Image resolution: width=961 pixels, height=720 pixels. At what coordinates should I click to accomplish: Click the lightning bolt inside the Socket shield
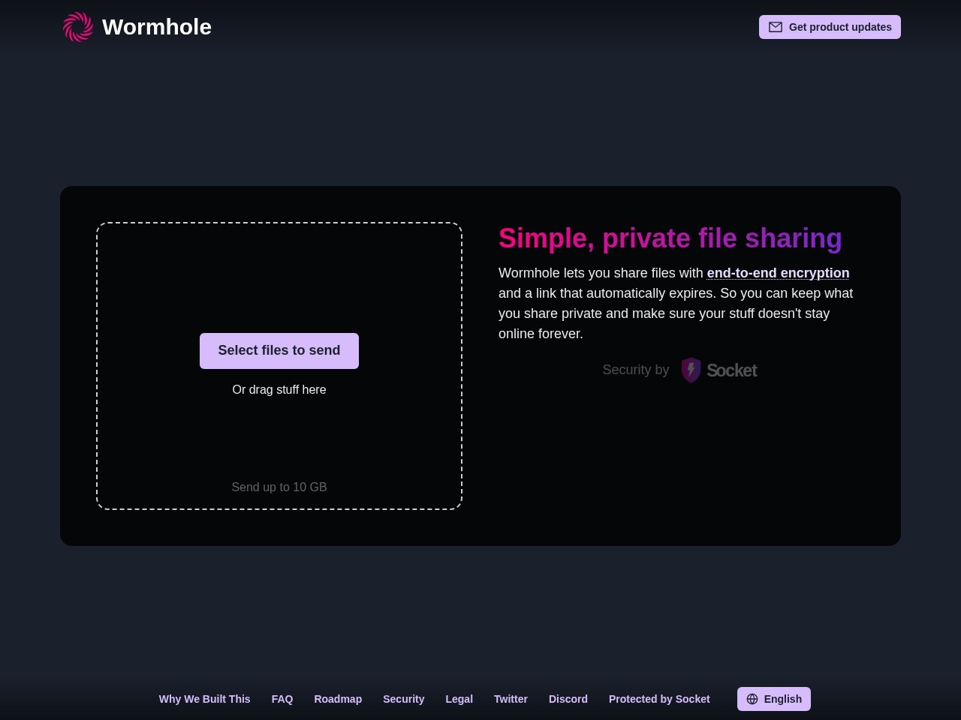coord(690,370)
